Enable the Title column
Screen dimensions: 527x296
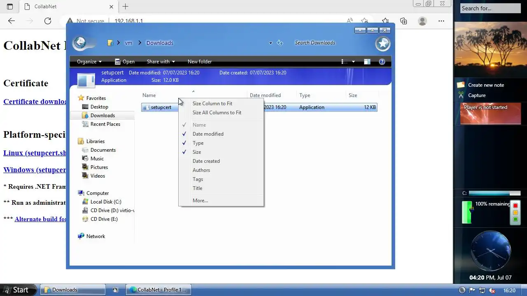click(221, 188)
